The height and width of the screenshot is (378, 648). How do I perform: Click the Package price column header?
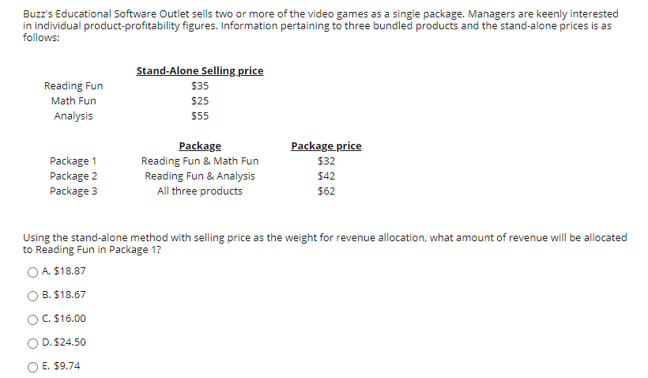tap(326, 146)
